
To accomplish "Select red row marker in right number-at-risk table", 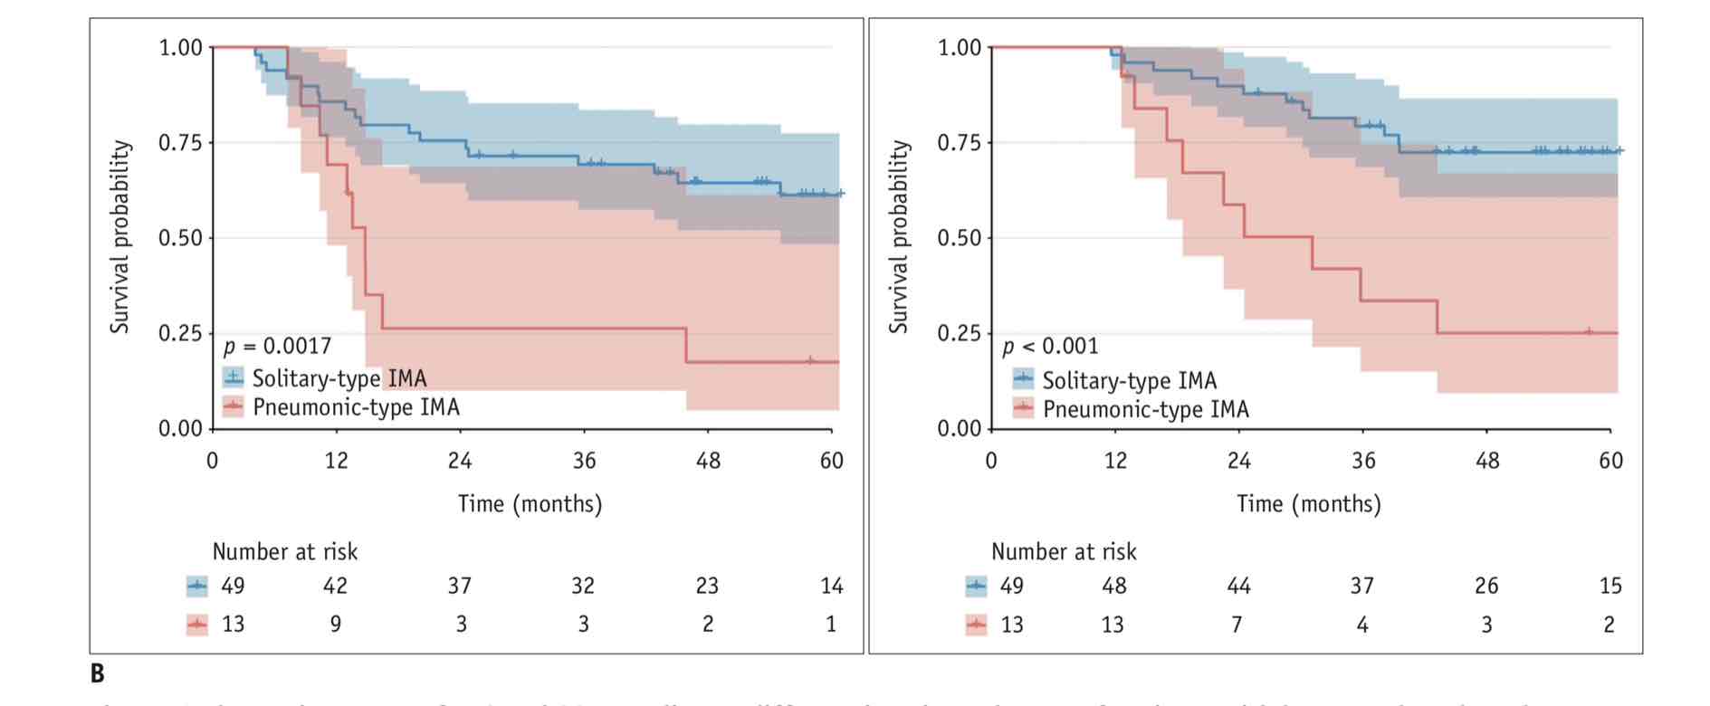I will 976,624.
